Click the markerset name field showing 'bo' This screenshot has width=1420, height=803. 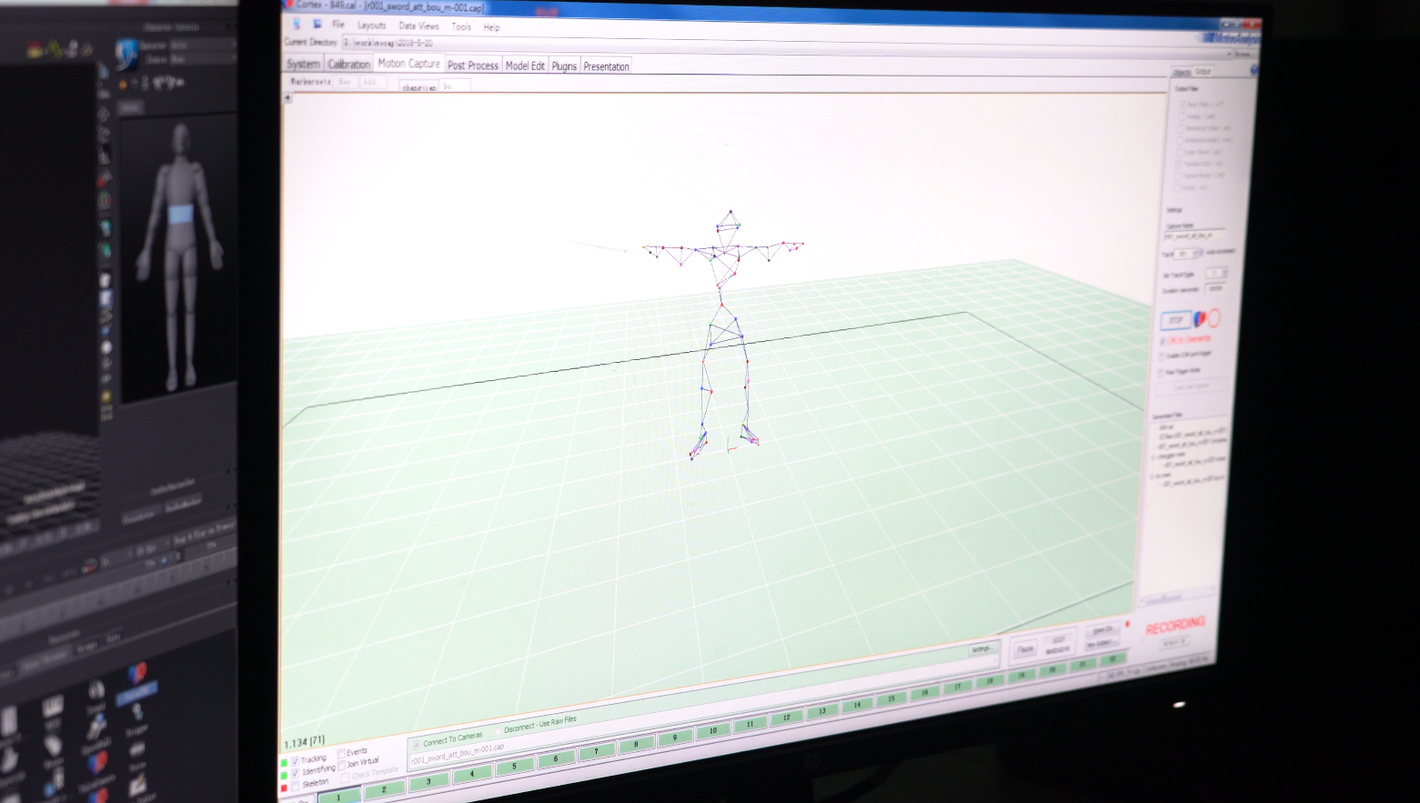coord(455,85)
